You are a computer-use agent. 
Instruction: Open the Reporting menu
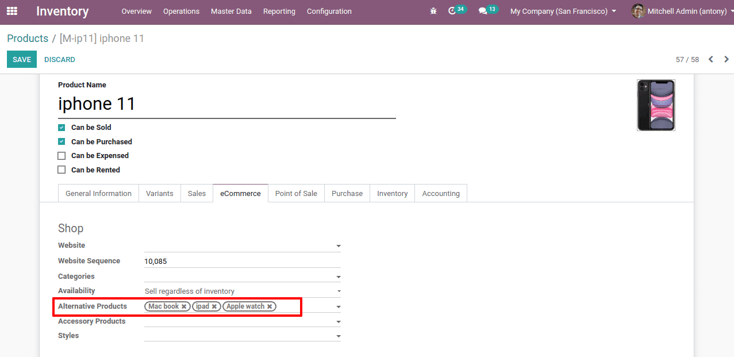coord(279,11)
